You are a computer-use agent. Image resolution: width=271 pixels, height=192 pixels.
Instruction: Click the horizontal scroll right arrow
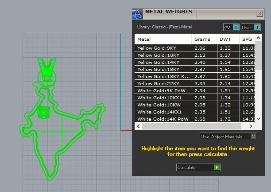[251, 126]
